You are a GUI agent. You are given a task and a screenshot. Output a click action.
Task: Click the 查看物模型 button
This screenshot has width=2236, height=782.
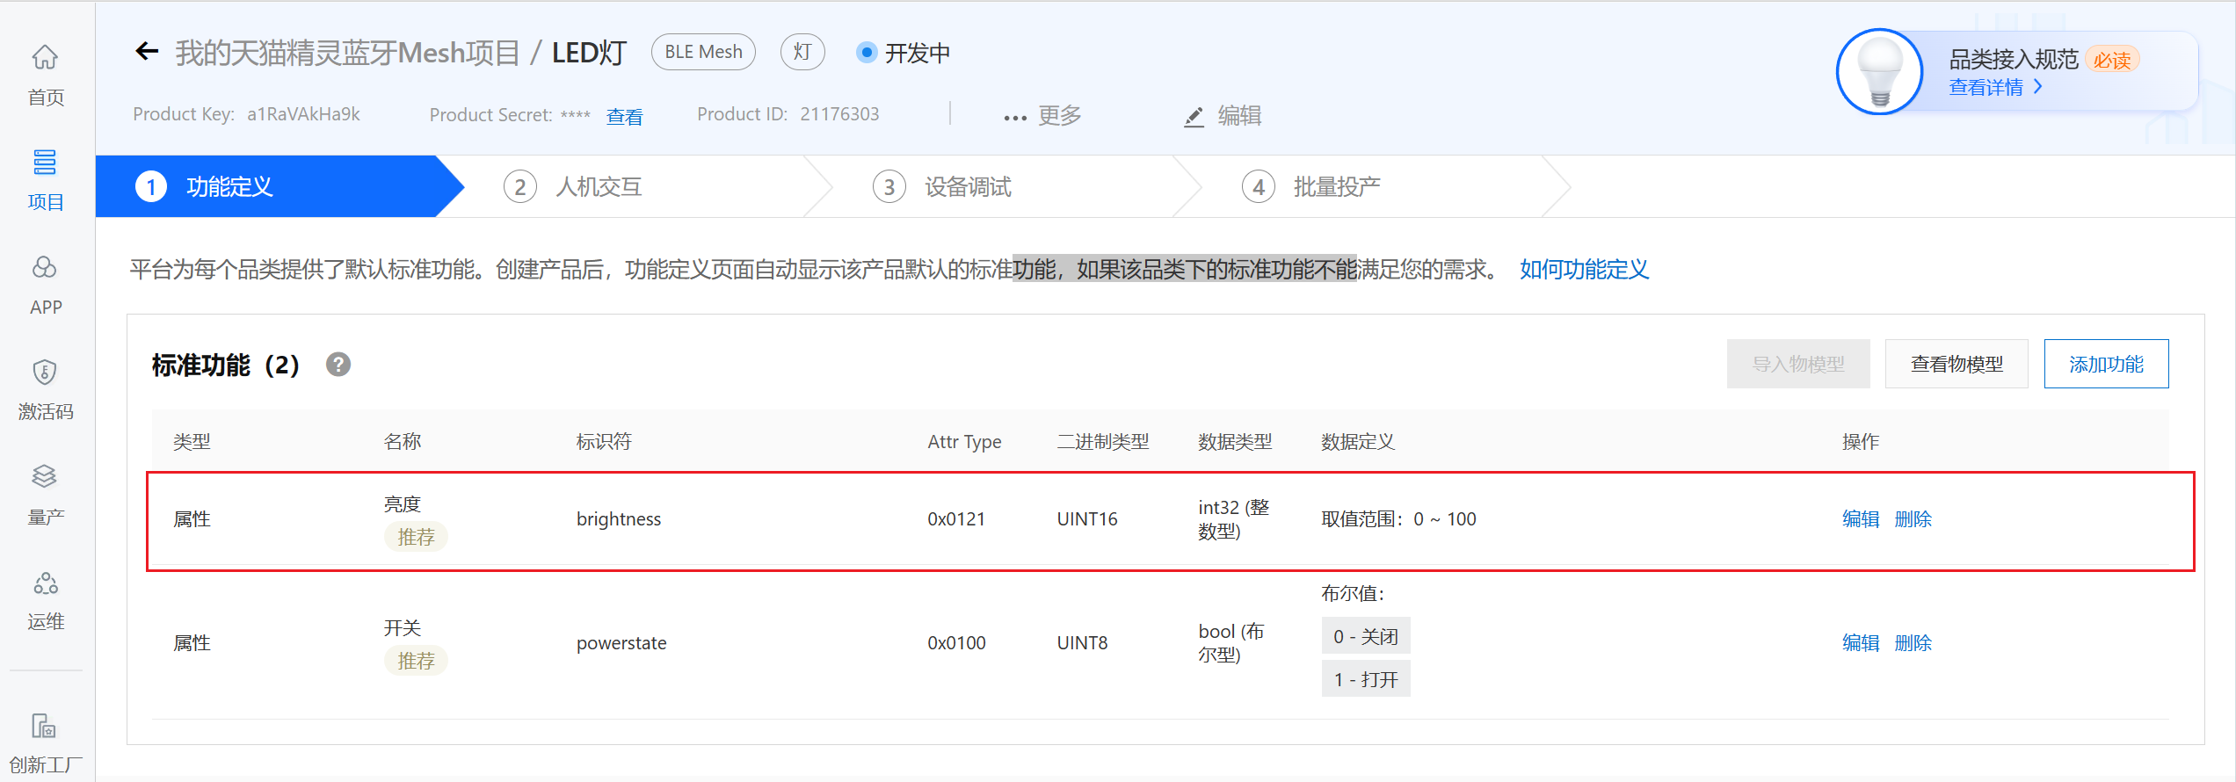(x=1956, y=364)
